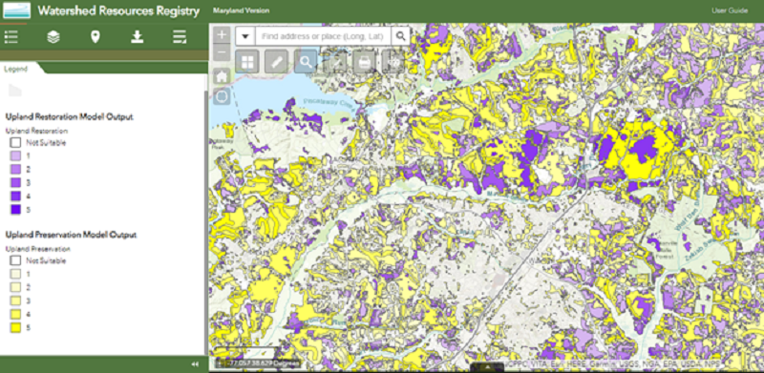Open the download data widget
Screen dimensions: 764x373
click(x=138, y=36)
